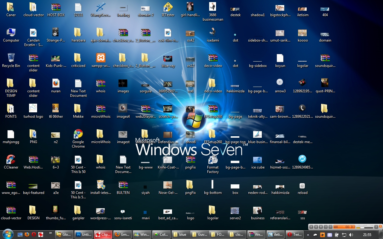Select the Caner user folder
Viewport: 383px width, 239px height.
[11, 10]
